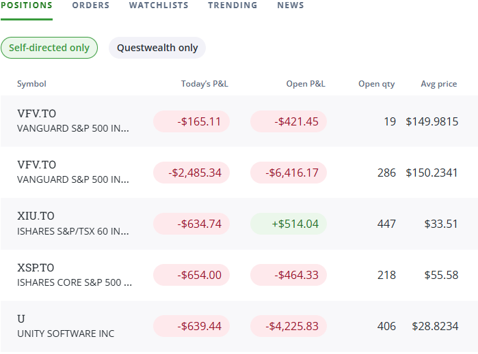Open the XSP.TO position symbol

[36, 267]
